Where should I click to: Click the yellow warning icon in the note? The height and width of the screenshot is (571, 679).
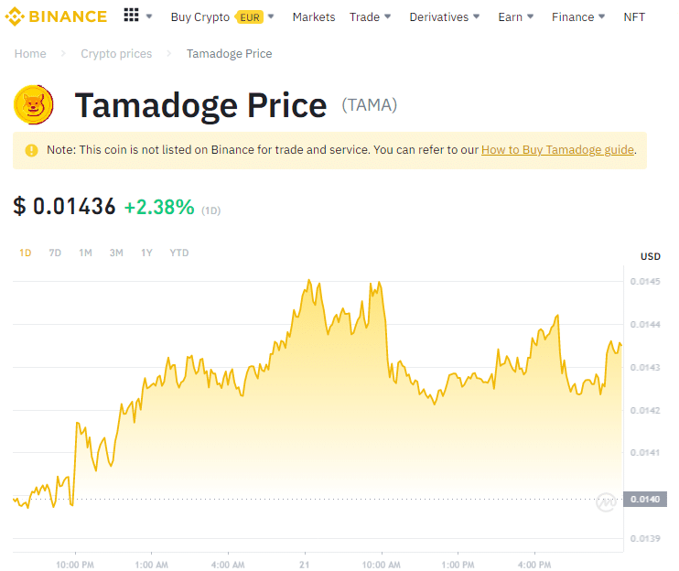31,150
